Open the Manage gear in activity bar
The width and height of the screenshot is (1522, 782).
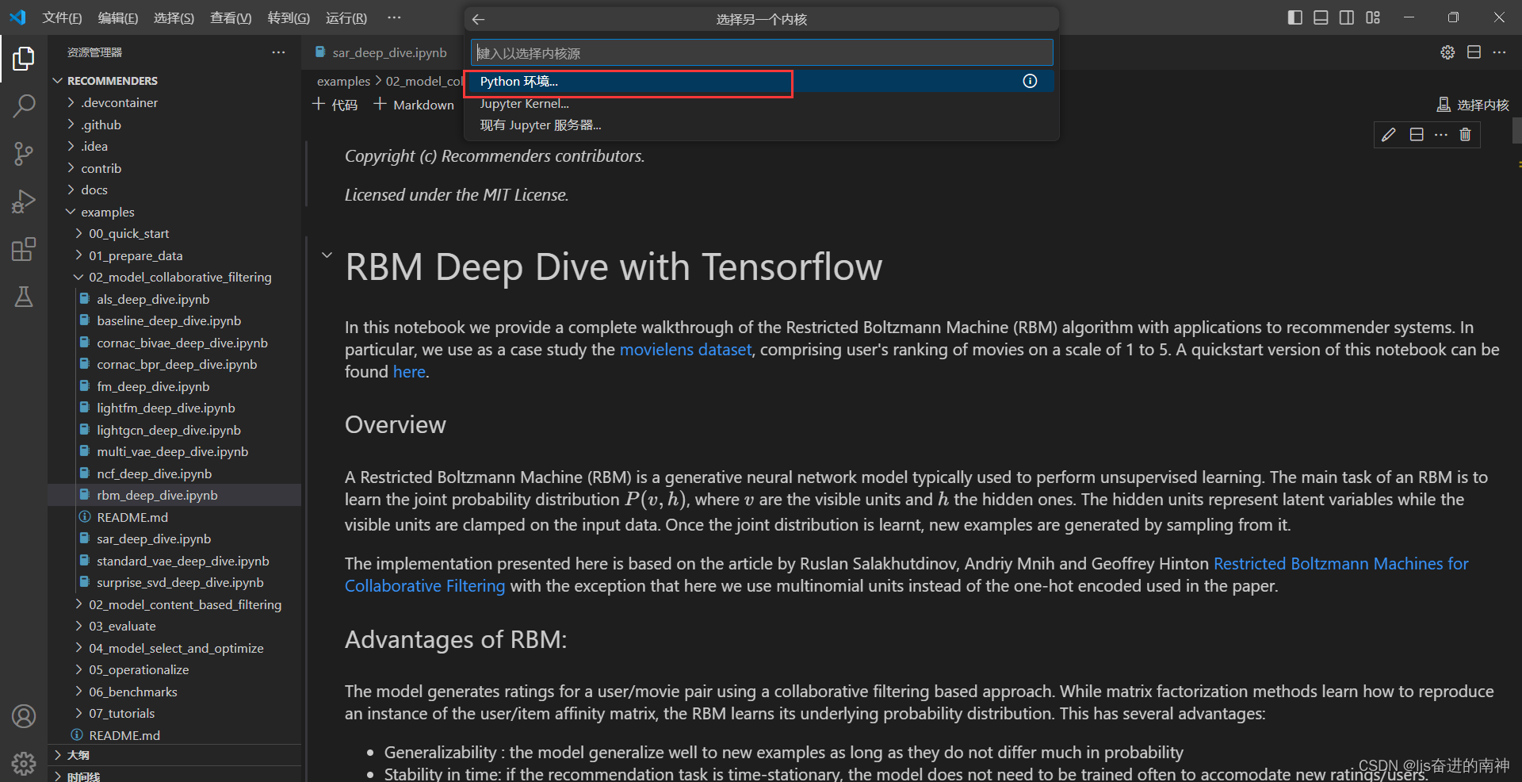[x=24, y=764]
